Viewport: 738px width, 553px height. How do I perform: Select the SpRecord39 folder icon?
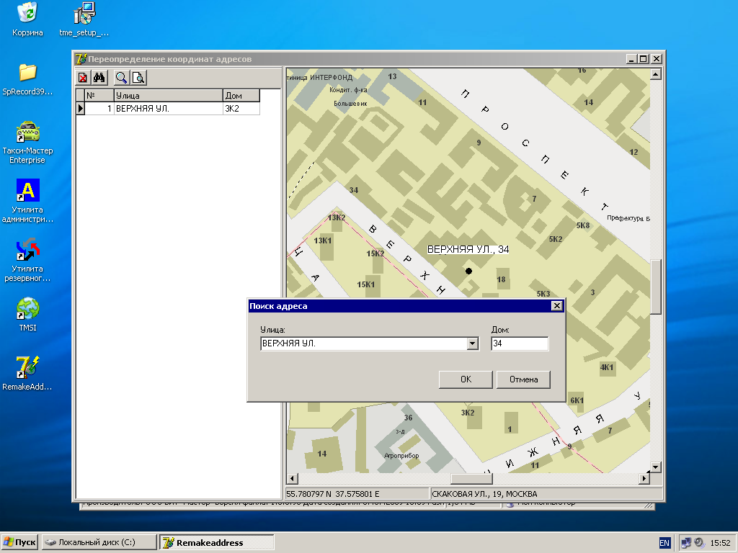tap(27, 72)
